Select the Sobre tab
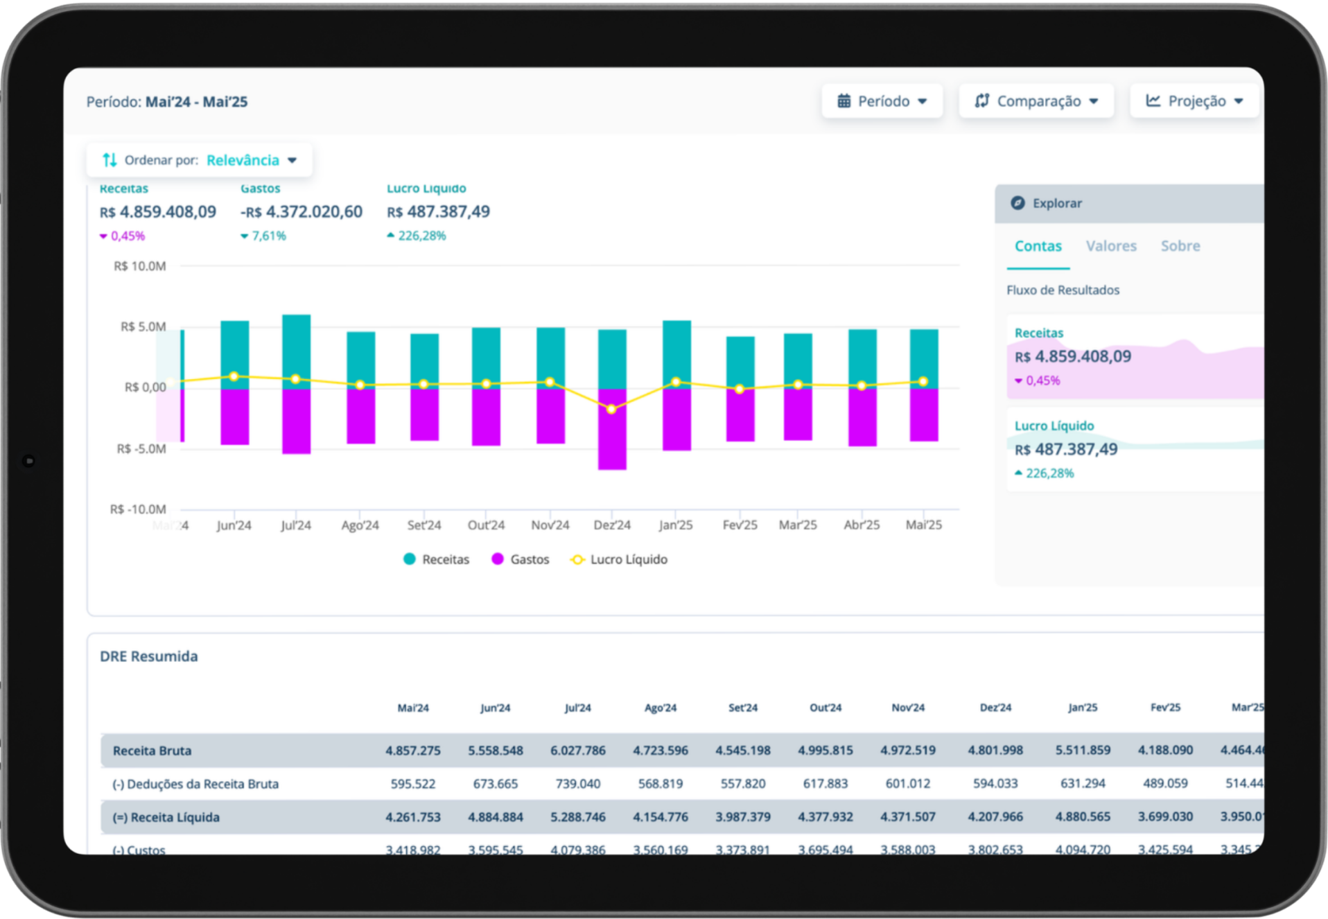 tap(1180, 246)
